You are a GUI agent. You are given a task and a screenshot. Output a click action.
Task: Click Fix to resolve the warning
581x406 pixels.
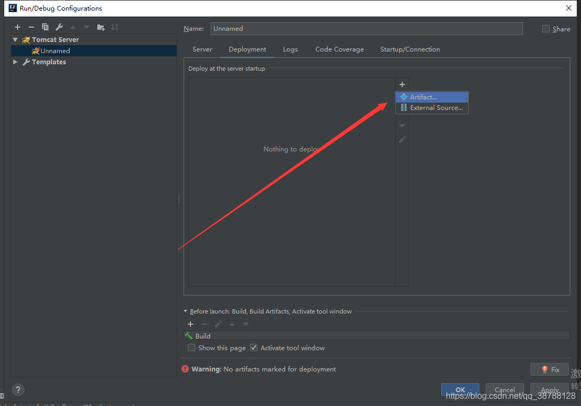pos(550,369)
